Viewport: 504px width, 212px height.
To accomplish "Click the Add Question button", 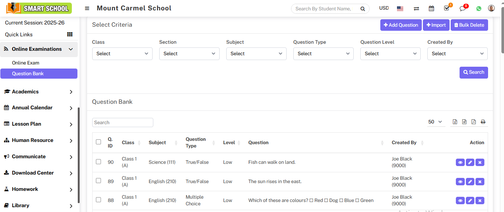I will click(x=401, y=25).
